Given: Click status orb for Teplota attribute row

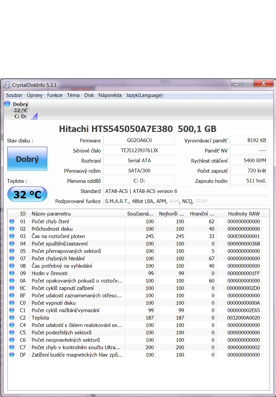Looking at the screenshot, I should click(x=12, y=318).
